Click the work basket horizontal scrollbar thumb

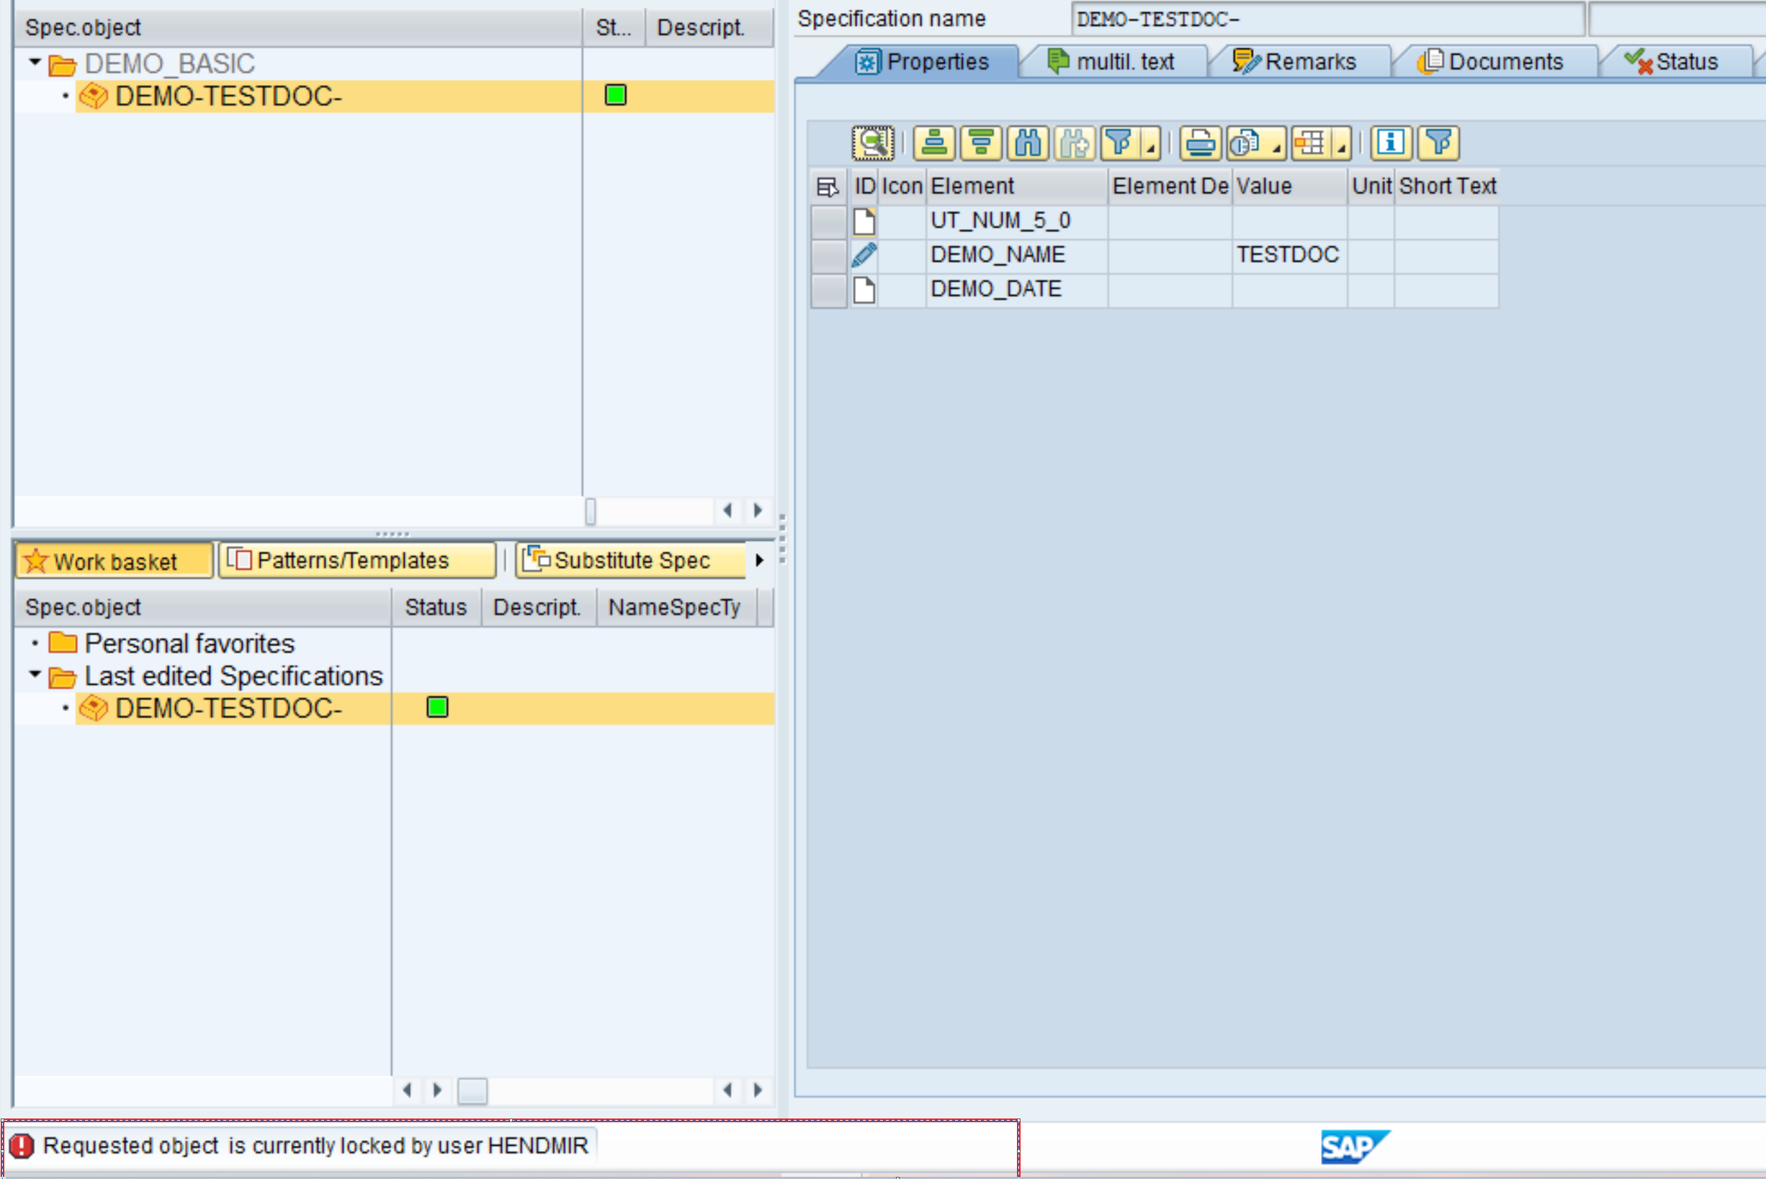[x=472, y=1090]
